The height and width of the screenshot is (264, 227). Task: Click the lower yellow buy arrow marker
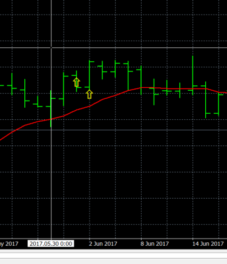coord(90,94)
